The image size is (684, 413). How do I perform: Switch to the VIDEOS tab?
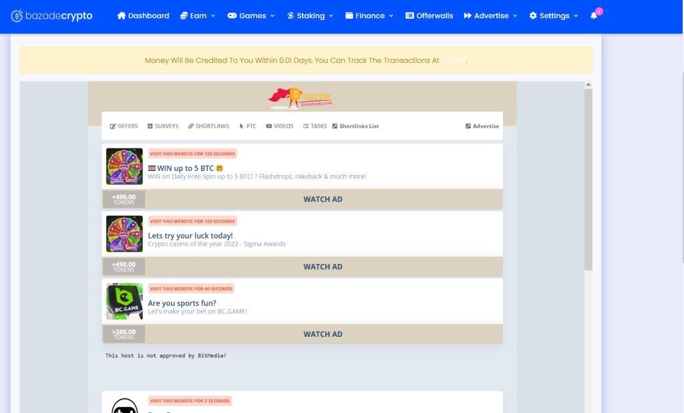coord(280,126)
